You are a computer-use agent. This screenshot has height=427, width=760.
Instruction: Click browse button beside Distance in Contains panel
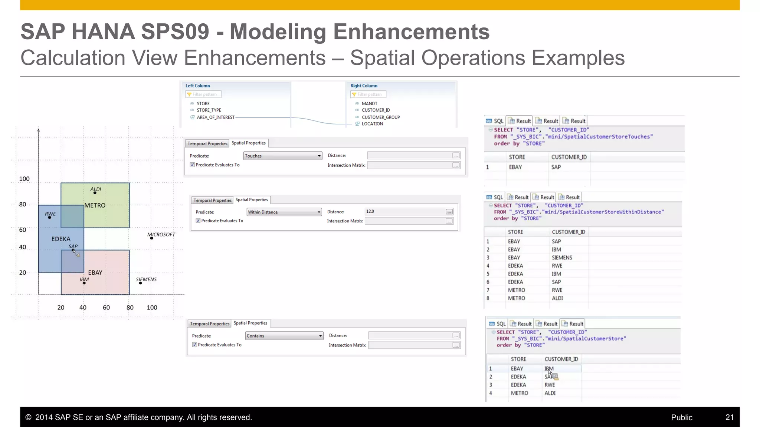456,335
